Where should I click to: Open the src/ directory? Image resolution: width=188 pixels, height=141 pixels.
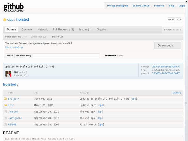[x=11, y=105]
